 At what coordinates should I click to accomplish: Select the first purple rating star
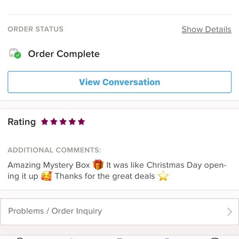click(x=45, y=122)
